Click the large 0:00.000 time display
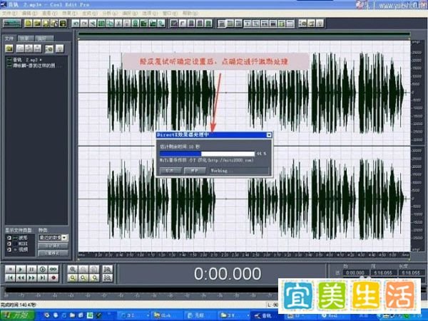This screenshot has height=321, width=428. tap(228, 274)
